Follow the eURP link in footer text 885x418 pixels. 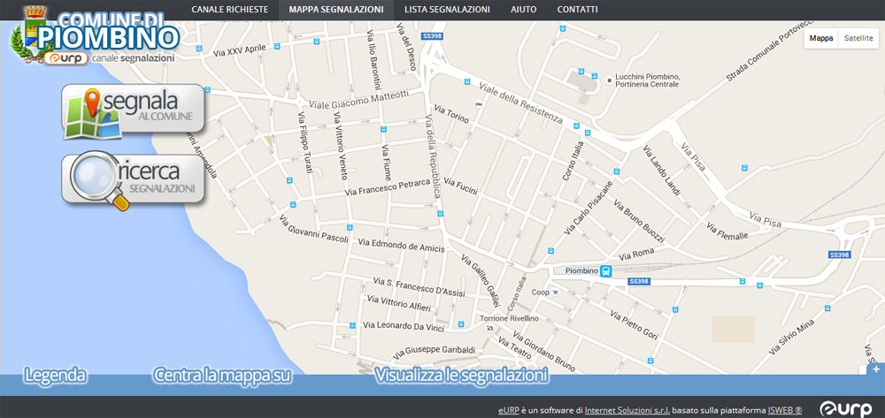(508, 410)
